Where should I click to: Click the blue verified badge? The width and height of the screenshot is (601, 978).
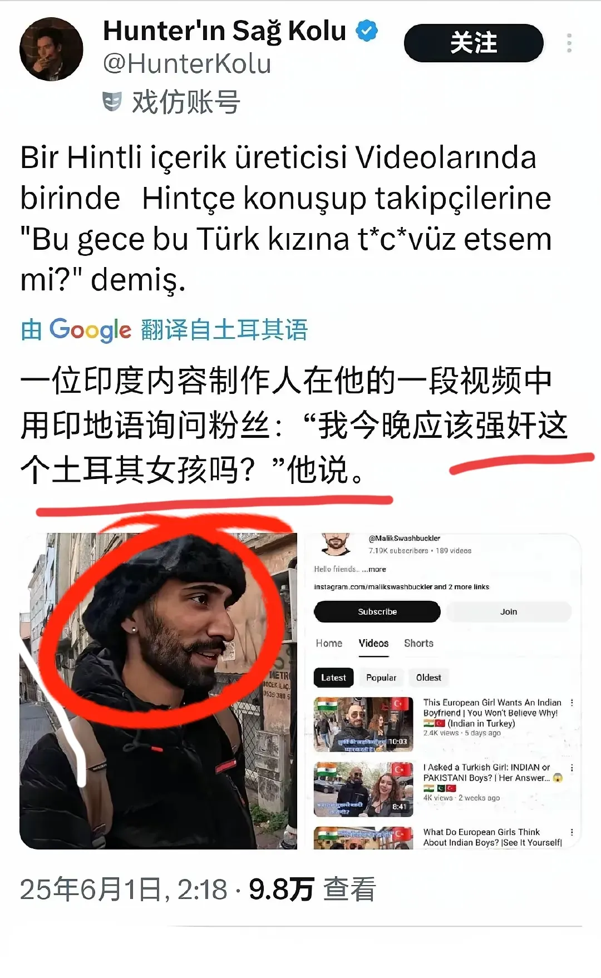tap(367, 31)
